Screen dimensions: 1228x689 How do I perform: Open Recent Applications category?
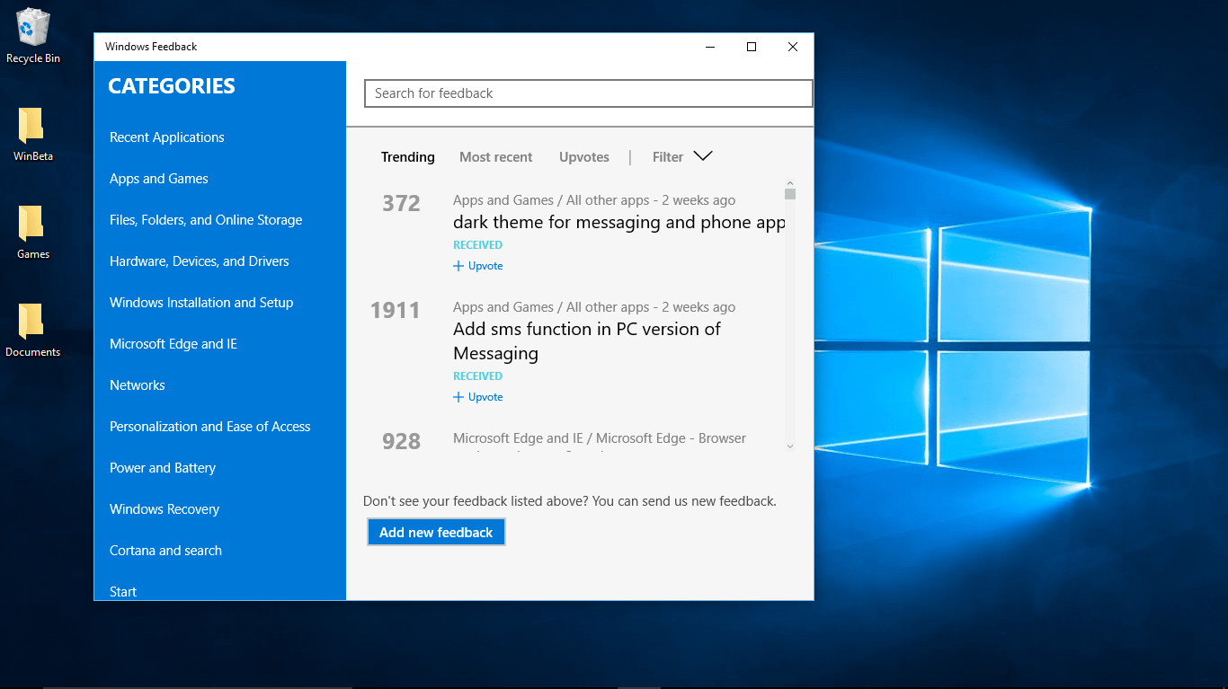[167, 137]
